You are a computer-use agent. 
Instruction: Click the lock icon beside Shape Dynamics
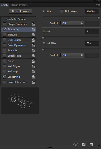pyautogui.click(x=33, y=24)
